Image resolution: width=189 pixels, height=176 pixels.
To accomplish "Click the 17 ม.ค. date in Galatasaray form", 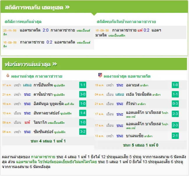I will click(x=7, y=85).
